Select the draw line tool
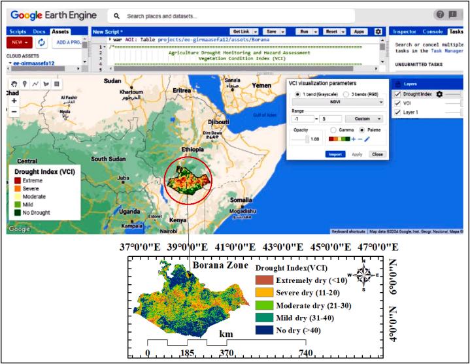Screen dimensions: 470x364 [35, 84]
